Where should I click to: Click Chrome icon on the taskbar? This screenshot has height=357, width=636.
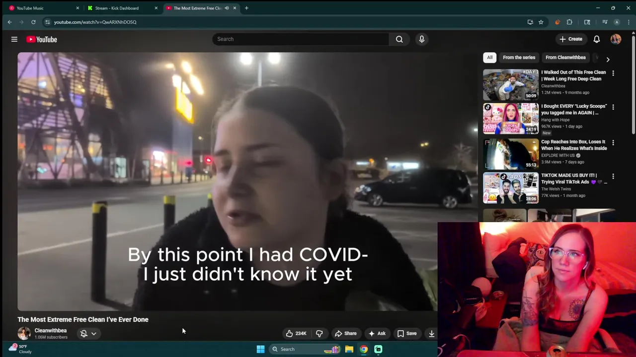pyautogui.click(x=364, y=349)
